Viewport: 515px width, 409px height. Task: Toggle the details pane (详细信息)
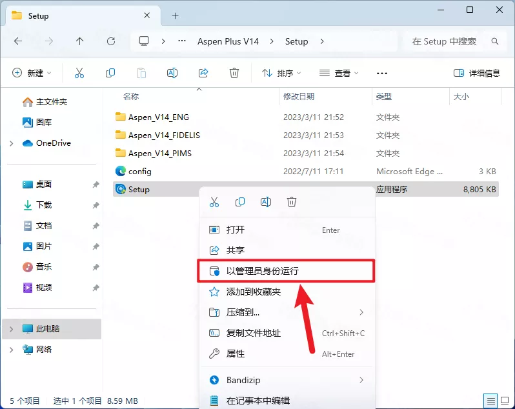[x=476, y=73]
